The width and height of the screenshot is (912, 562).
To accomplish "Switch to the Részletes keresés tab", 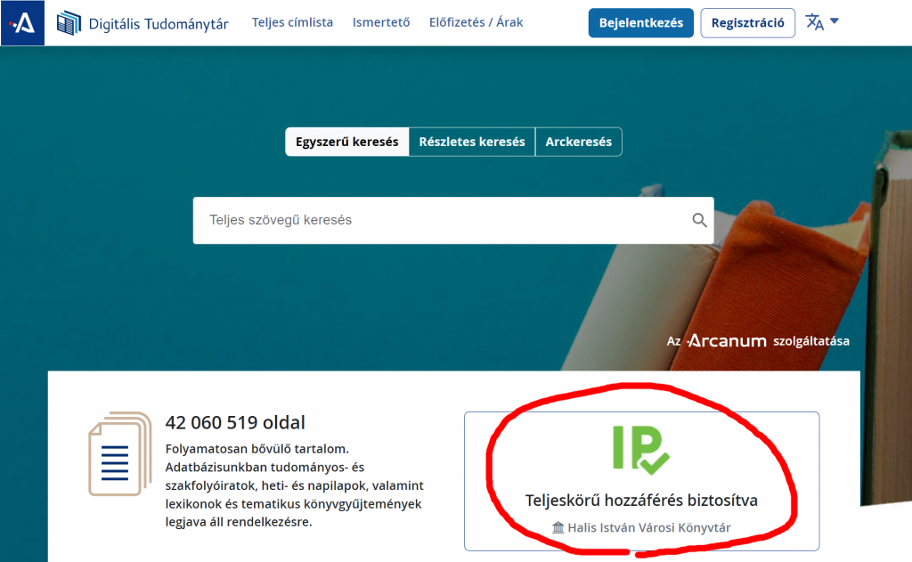I will [472, 142].
